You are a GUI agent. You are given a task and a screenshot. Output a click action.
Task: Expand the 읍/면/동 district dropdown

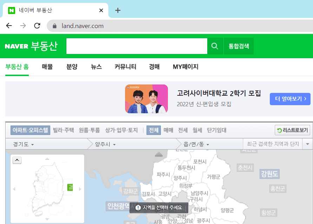point(197,144)
